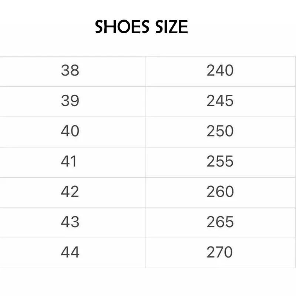Click the word SHOES in the title
This screenshot has height=296, width=296.
119,27
